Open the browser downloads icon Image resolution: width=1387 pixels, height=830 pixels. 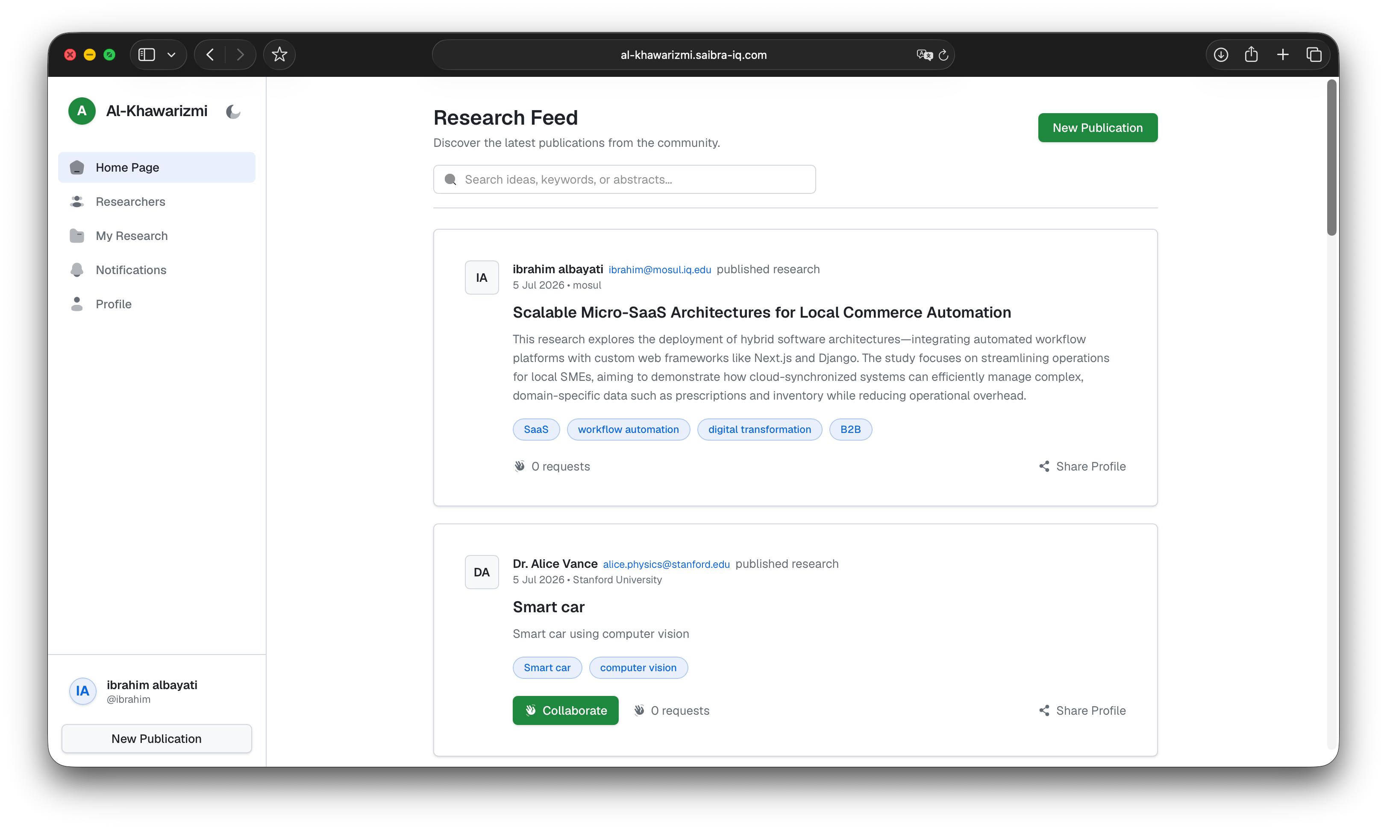pos(1221,55)
